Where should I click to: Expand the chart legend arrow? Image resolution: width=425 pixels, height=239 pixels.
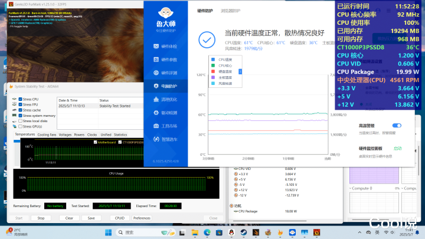(240, 71)
